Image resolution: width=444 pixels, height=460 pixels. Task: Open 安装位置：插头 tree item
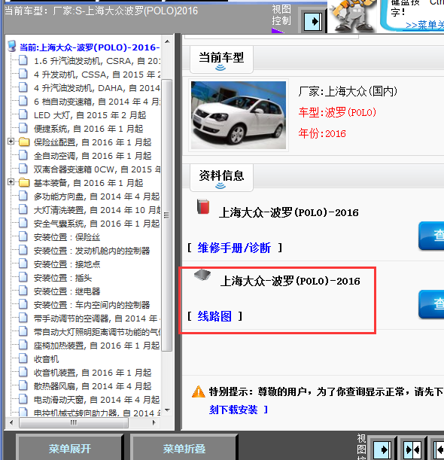tap(62, 278)
